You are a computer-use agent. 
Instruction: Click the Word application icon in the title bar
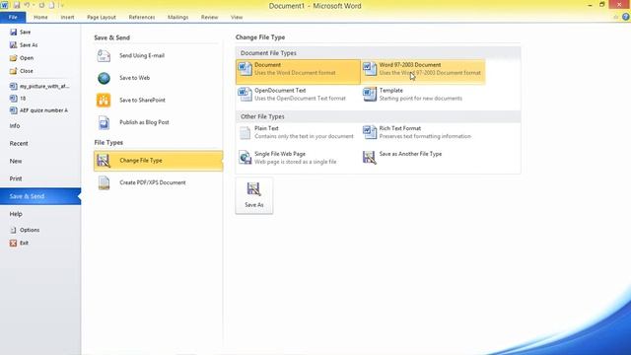tap(4, 5)
